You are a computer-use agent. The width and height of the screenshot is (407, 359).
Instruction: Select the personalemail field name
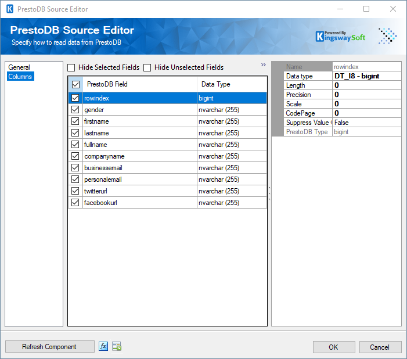click(140, 179)
